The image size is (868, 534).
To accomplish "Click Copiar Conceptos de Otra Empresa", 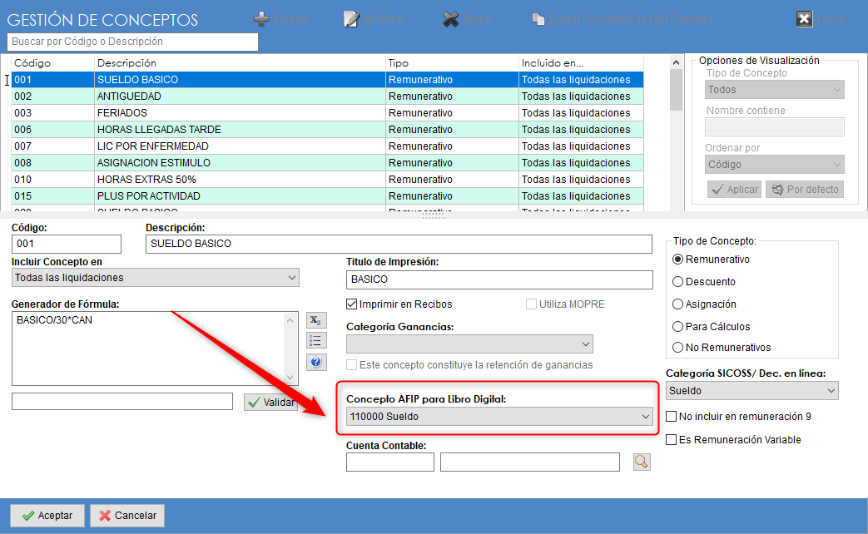I will point(631,19).
